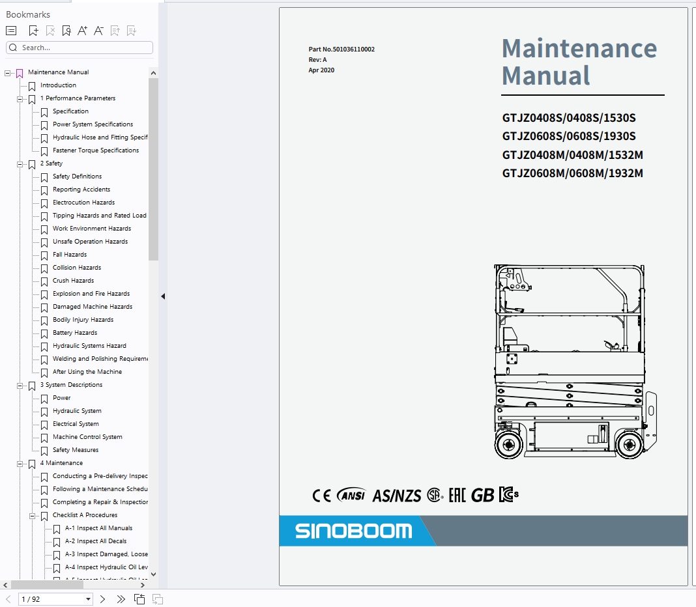Open Explosion and Fire Hazards bookmark

click(91, 294)
